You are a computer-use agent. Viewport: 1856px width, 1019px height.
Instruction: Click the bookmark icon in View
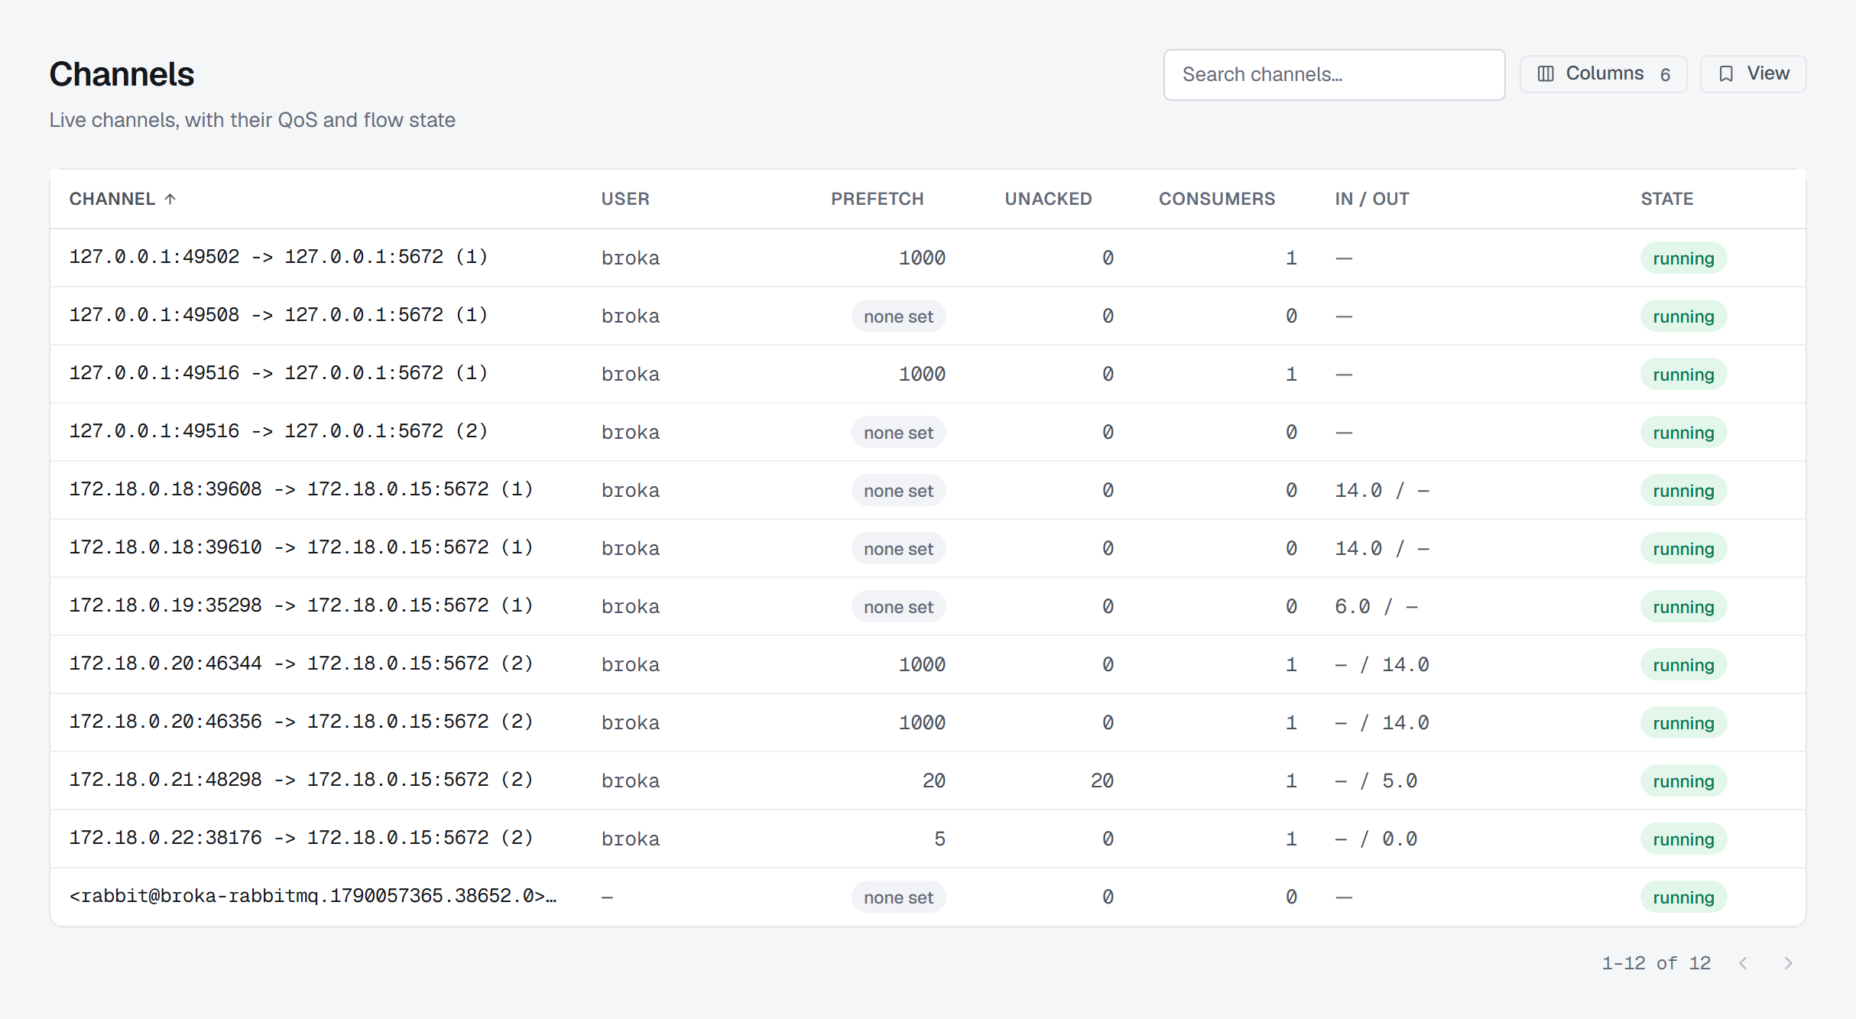(1726, 73)
